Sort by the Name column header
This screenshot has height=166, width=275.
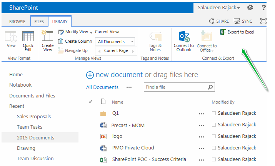(x=118, y=102)
